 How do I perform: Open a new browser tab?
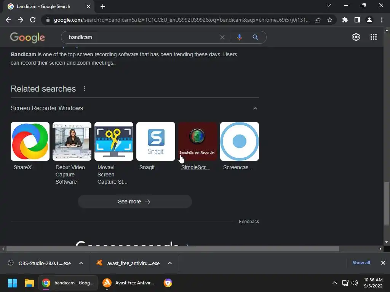tap(103, 6)
